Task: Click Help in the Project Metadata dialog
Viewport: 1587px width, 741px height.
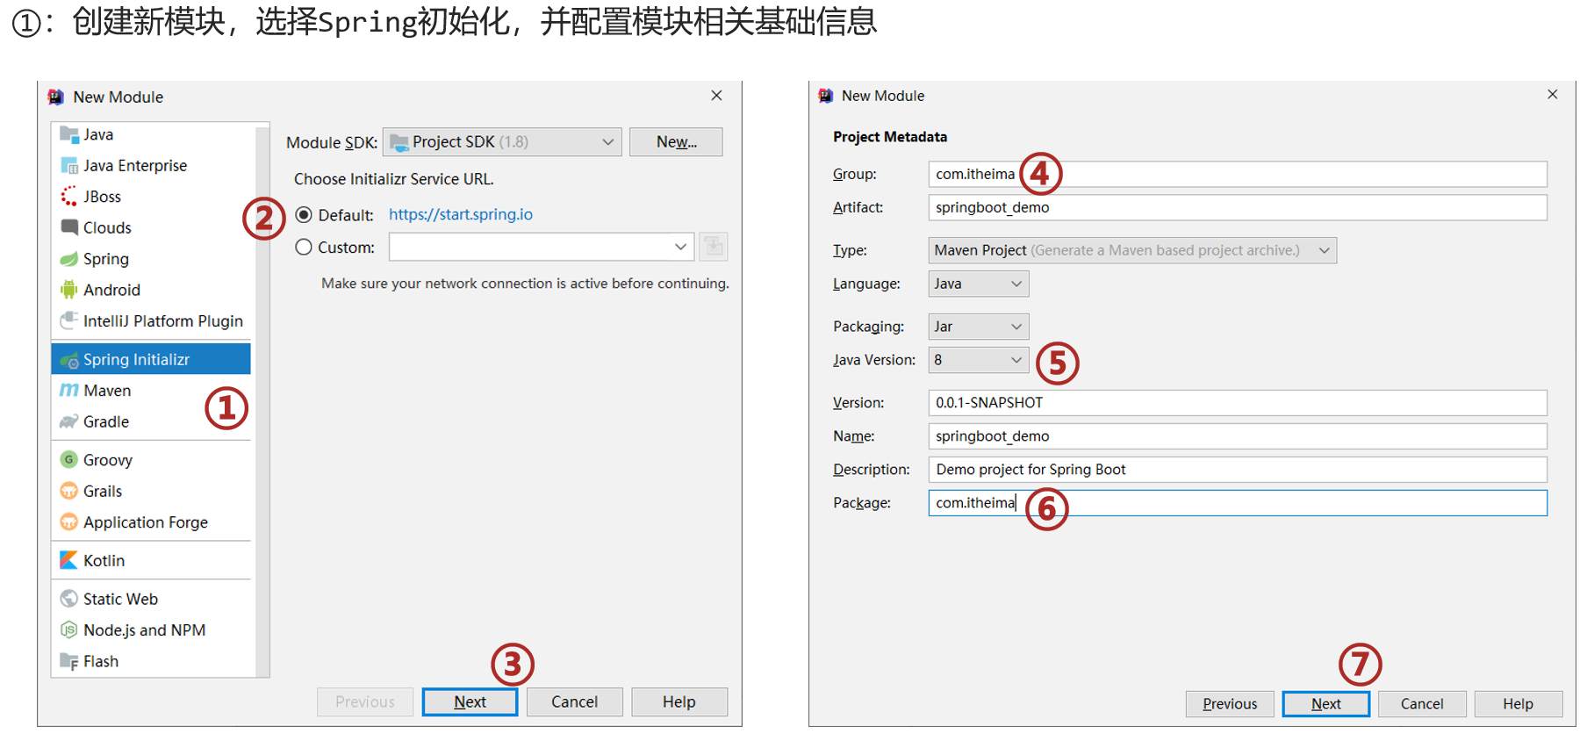Action: (1518, 703)
